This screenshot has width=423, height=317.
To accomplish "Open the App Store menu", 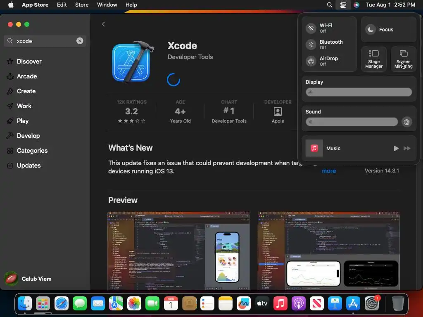I will click(35, 5).
